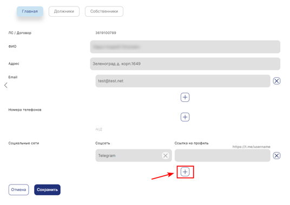The height and width of the screenshot is (205, 290).
Task: Click the Н/Д phone placeholder text
Action: point(99,129)
